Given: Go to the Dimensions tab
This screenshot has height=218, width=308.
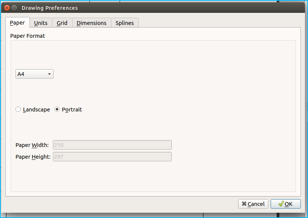Looking at the screenshot, I should pos(91,23).
